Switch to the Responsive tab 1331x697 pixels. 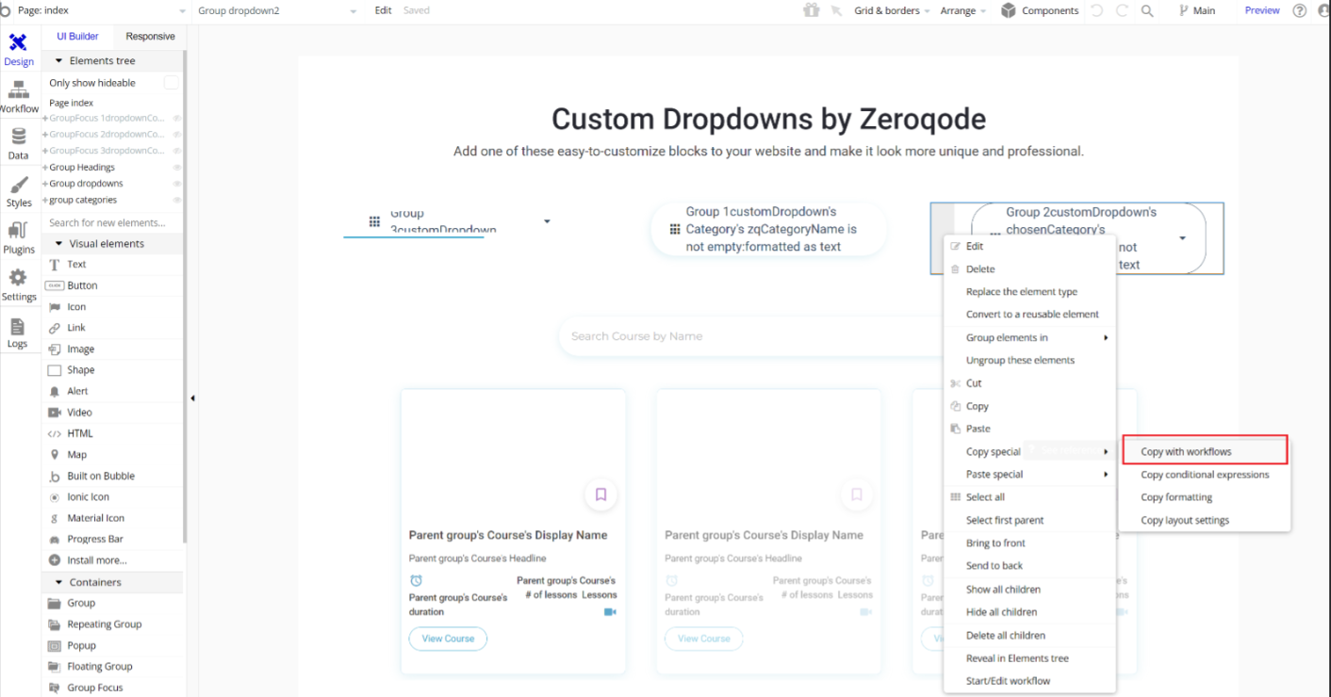[x=150, y=37]
